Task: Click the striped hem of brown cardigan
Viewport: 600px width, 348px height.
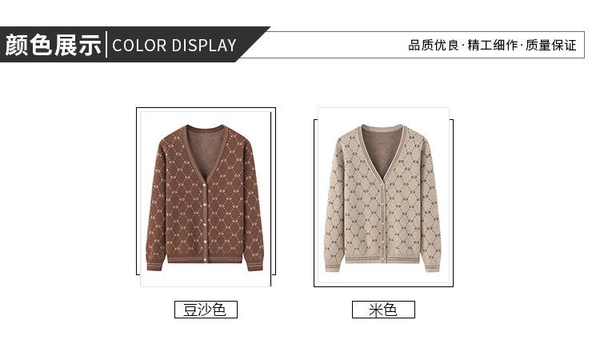Action: tap(205, 258)
